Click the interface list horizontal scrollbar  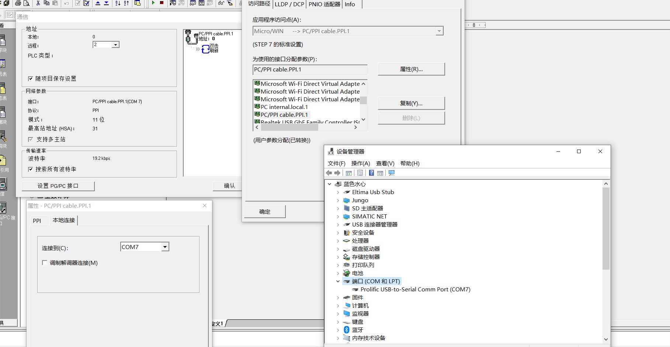coord(289,127)
